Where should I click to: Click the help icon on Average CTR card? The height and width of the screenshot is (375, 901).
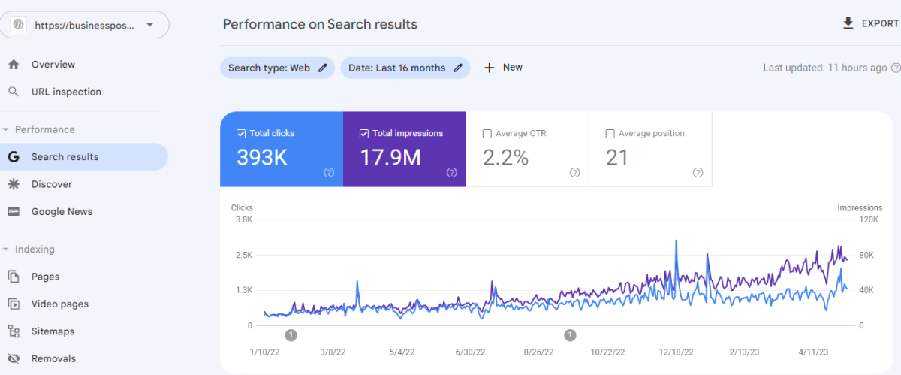click(x=575, y=172)
